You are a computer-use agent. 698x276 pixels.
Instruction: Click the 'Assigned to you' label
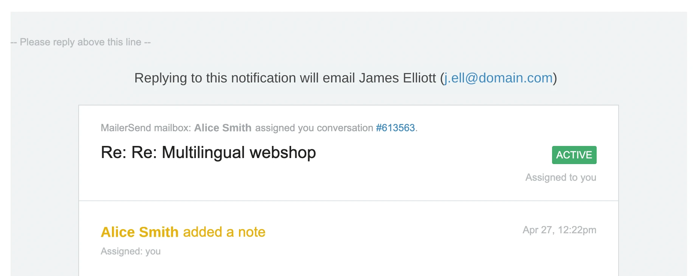[560, 177]
